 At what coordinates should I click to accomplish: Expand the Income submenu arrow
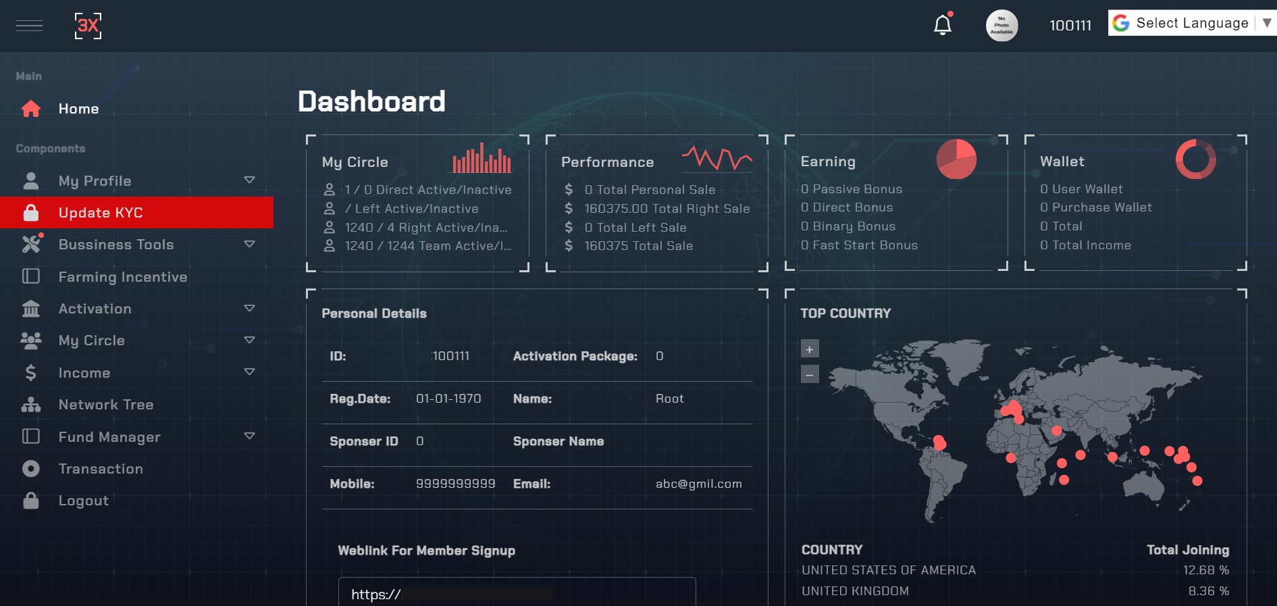click(249, 372)
